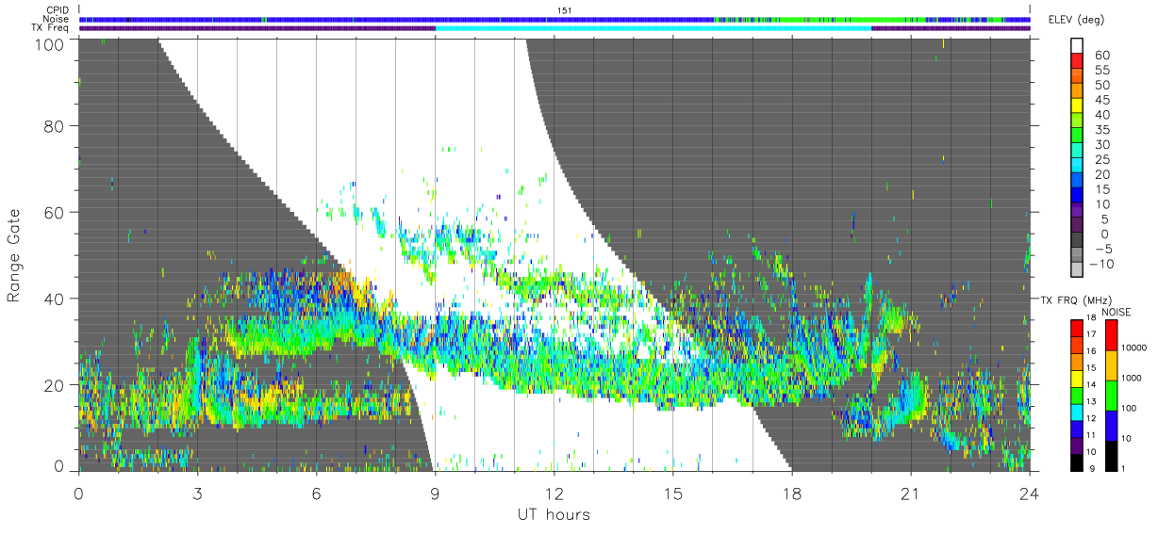
Task: Click Range Gate tick label '20'
Action: pos(55,384)
